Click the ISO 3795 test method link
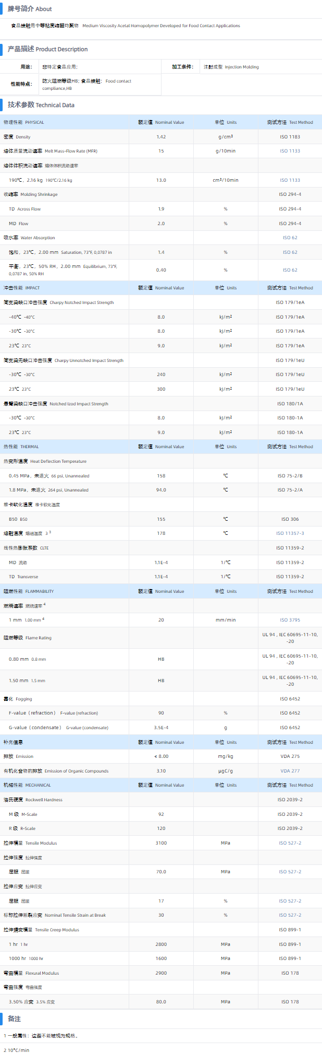The width and height of the screenshot is (322, 1053). (x=290, y=620)
